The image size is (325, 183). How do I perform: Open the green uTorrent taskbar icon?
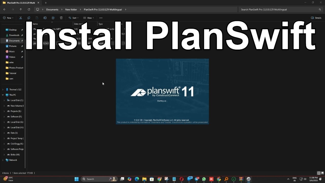coord(234,179)
